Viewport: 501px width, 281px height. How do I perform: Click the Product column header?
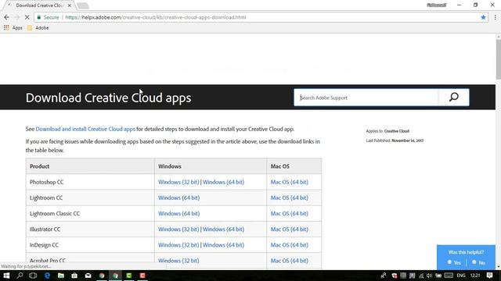pyautogui.click(x=90, y=166)
